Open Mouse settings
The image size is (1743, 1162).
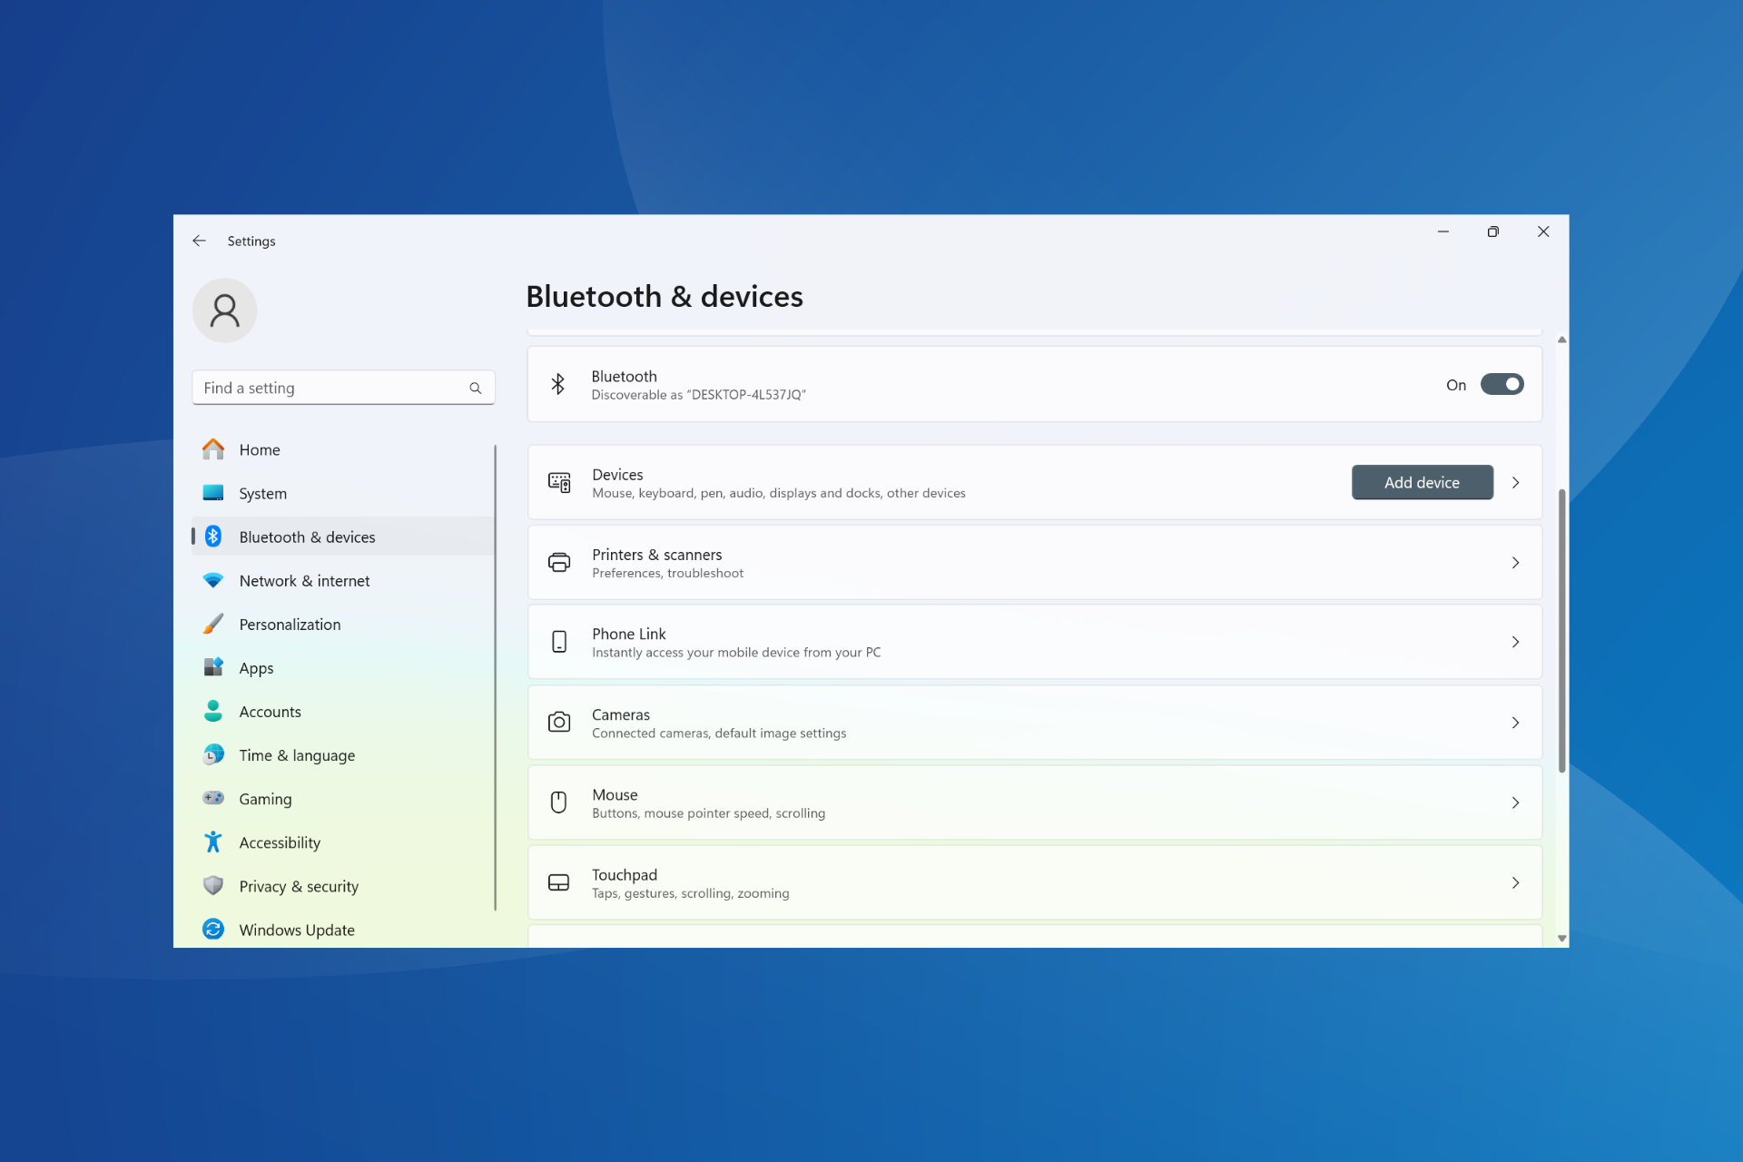(x=1034, y=803)
